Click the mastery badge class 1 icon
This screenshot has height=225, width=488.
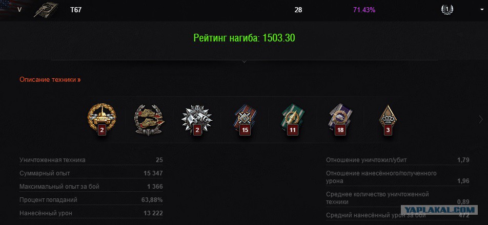447,10
